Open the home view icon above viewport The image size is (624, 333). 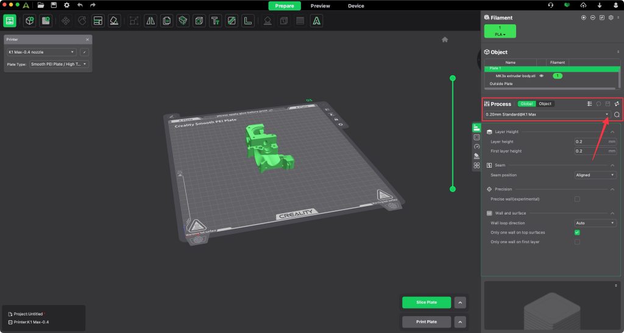click(445, 39)
